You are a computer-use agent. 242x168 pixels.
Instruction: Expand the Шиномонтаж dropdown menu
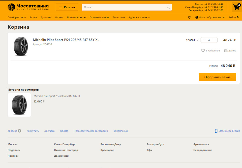pyautogui.click(x=76, y=17)
